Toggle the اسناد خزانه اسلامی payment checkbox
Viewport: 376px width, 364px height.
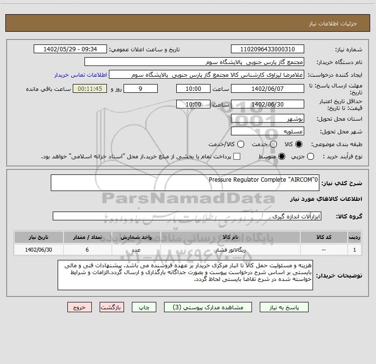(237, 156)
